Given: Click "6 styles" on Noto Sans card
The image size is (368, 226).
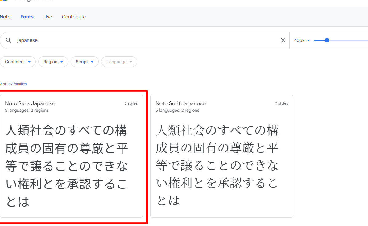Looking at the screenshot, I should point(131,103).
